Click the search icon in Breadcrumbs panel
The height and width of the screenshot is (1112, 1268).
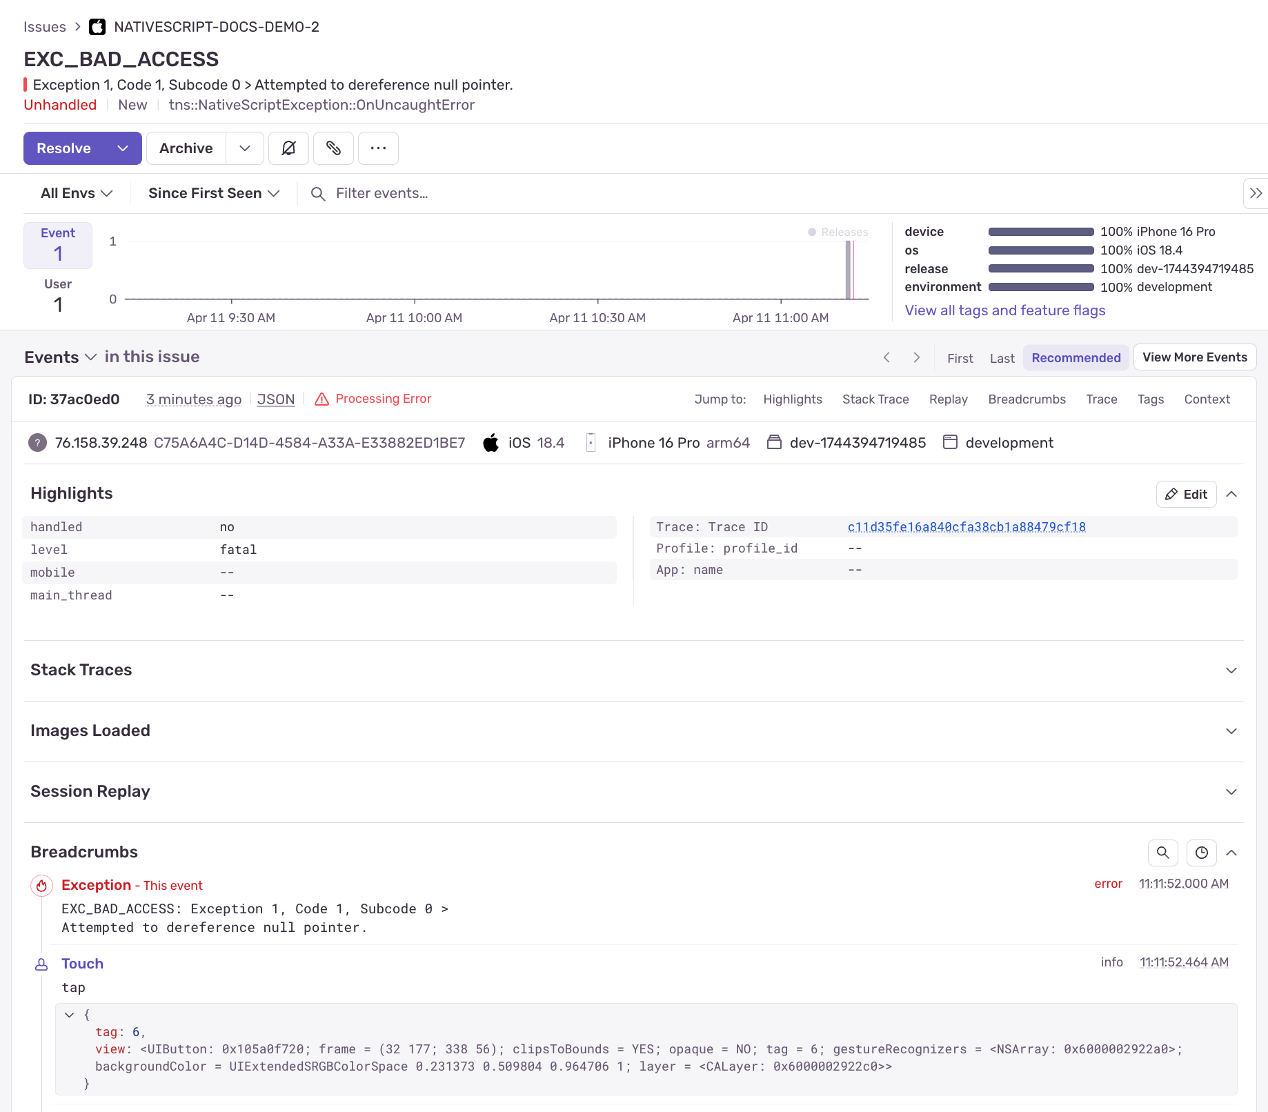(1163, 853)
